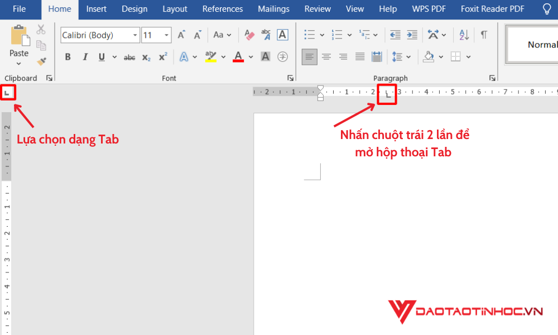The height and width of the screenshot is (335, 558).
Task: Click the Format Painter icon
Action: click(41, 61)
